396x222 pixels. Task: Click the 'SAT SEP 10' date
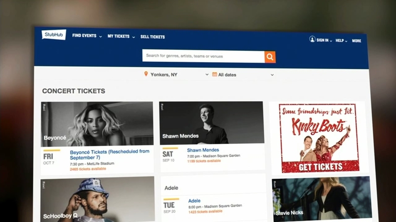[x=168, y=156]
